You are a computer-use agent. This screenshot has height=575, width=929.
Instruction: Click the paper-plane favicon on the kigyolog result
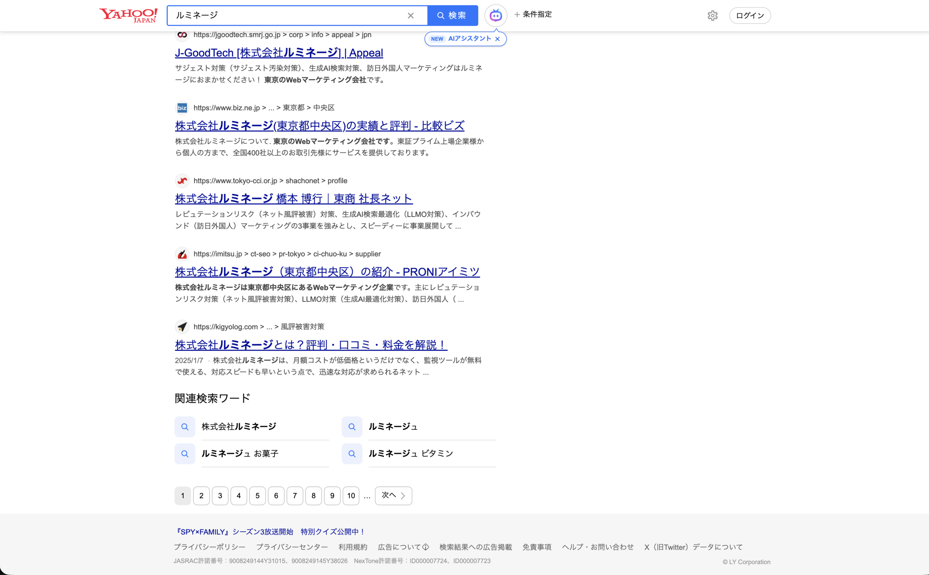coord(182,327)
